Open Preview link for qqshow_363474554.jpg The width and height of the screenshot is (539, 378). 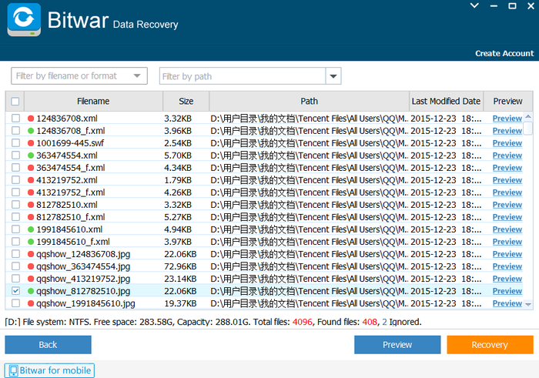pyautogui.click(x=507, y=266)
